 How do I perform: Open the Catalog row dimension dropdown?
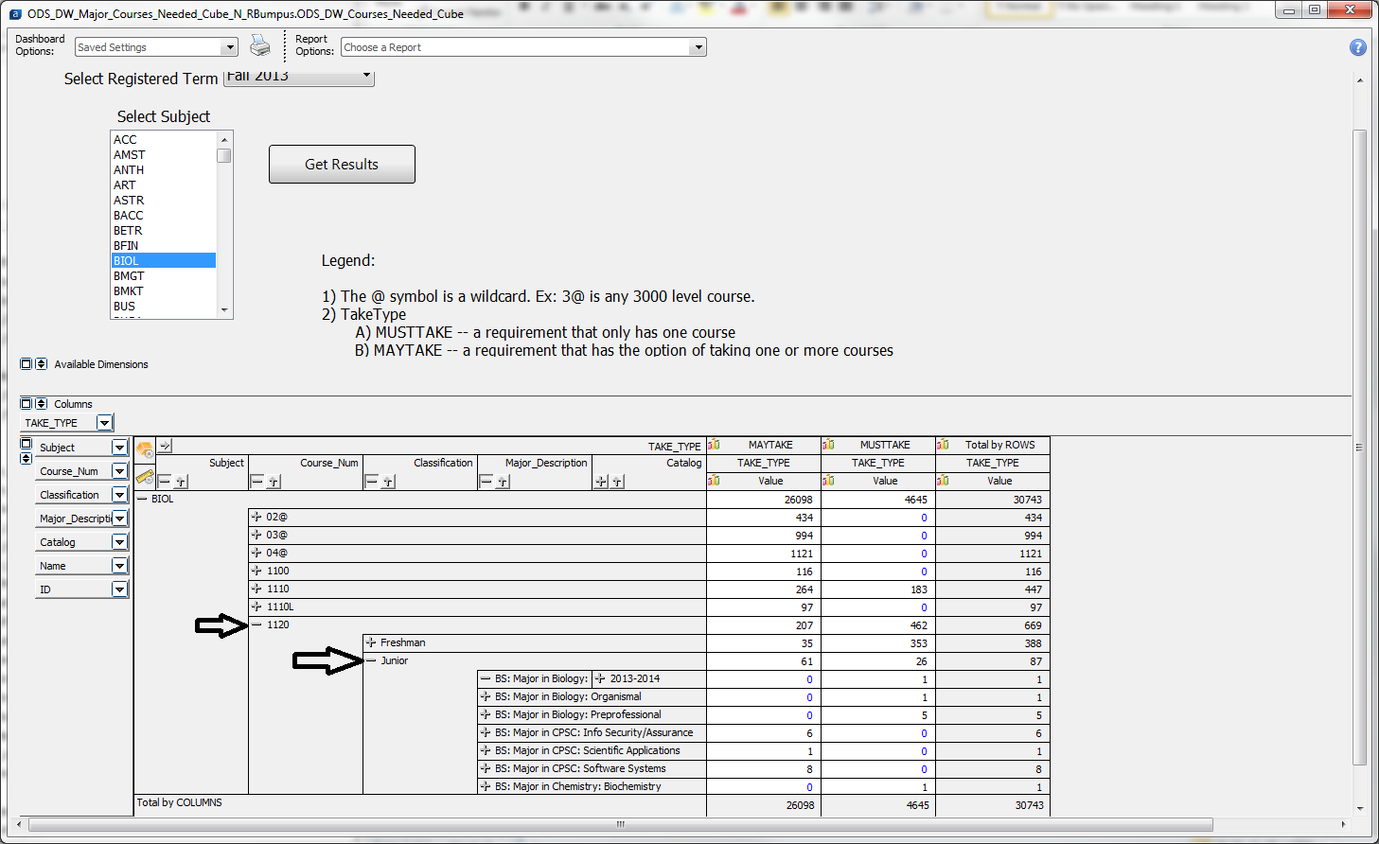119,542
